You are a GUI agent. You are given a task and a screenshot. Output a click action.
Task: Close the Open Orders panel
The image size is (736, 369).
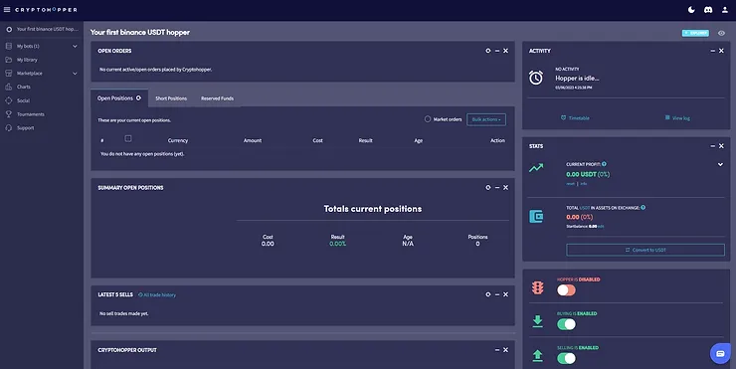(505, 51)
